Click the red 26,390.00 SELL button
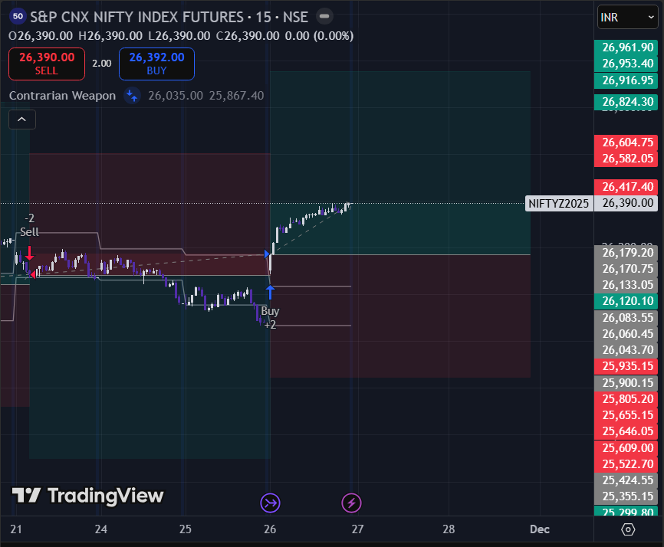 click(47, 64)
